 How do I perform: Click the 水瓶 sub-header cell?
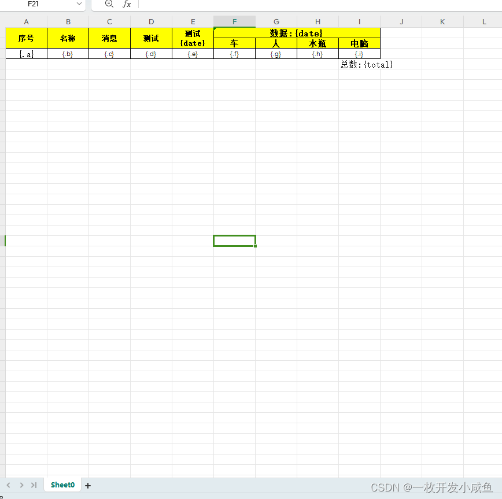318,43
